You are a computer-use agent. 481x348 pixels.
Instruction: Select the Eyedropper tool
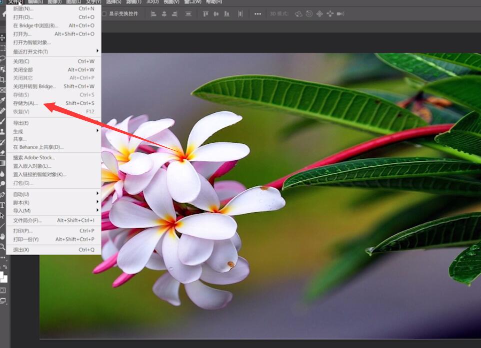pyautogui.click(x=2, y=100)
